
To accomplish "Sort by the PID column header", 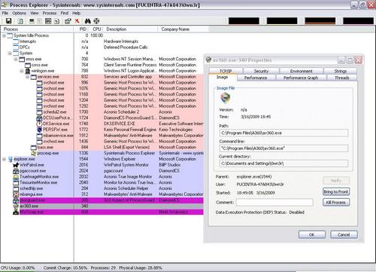I will 82,29.
